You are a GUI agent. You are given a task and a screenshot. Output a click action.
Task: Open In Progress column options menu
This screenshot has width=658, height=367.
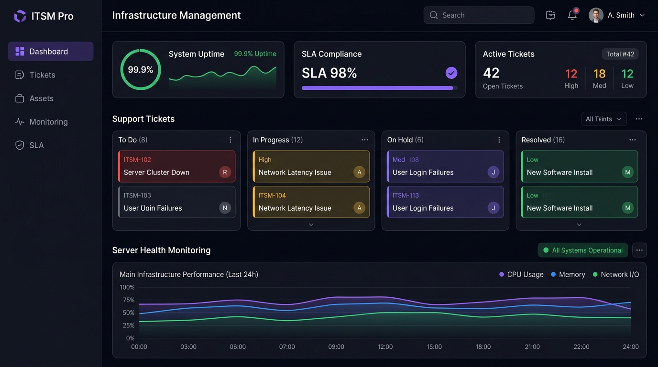coord(365,140)
